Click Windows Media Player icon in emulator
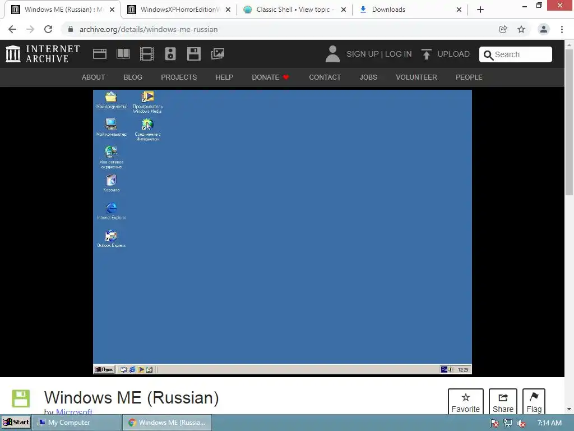This screenshot has width=574, height=431. click(147, 102)
